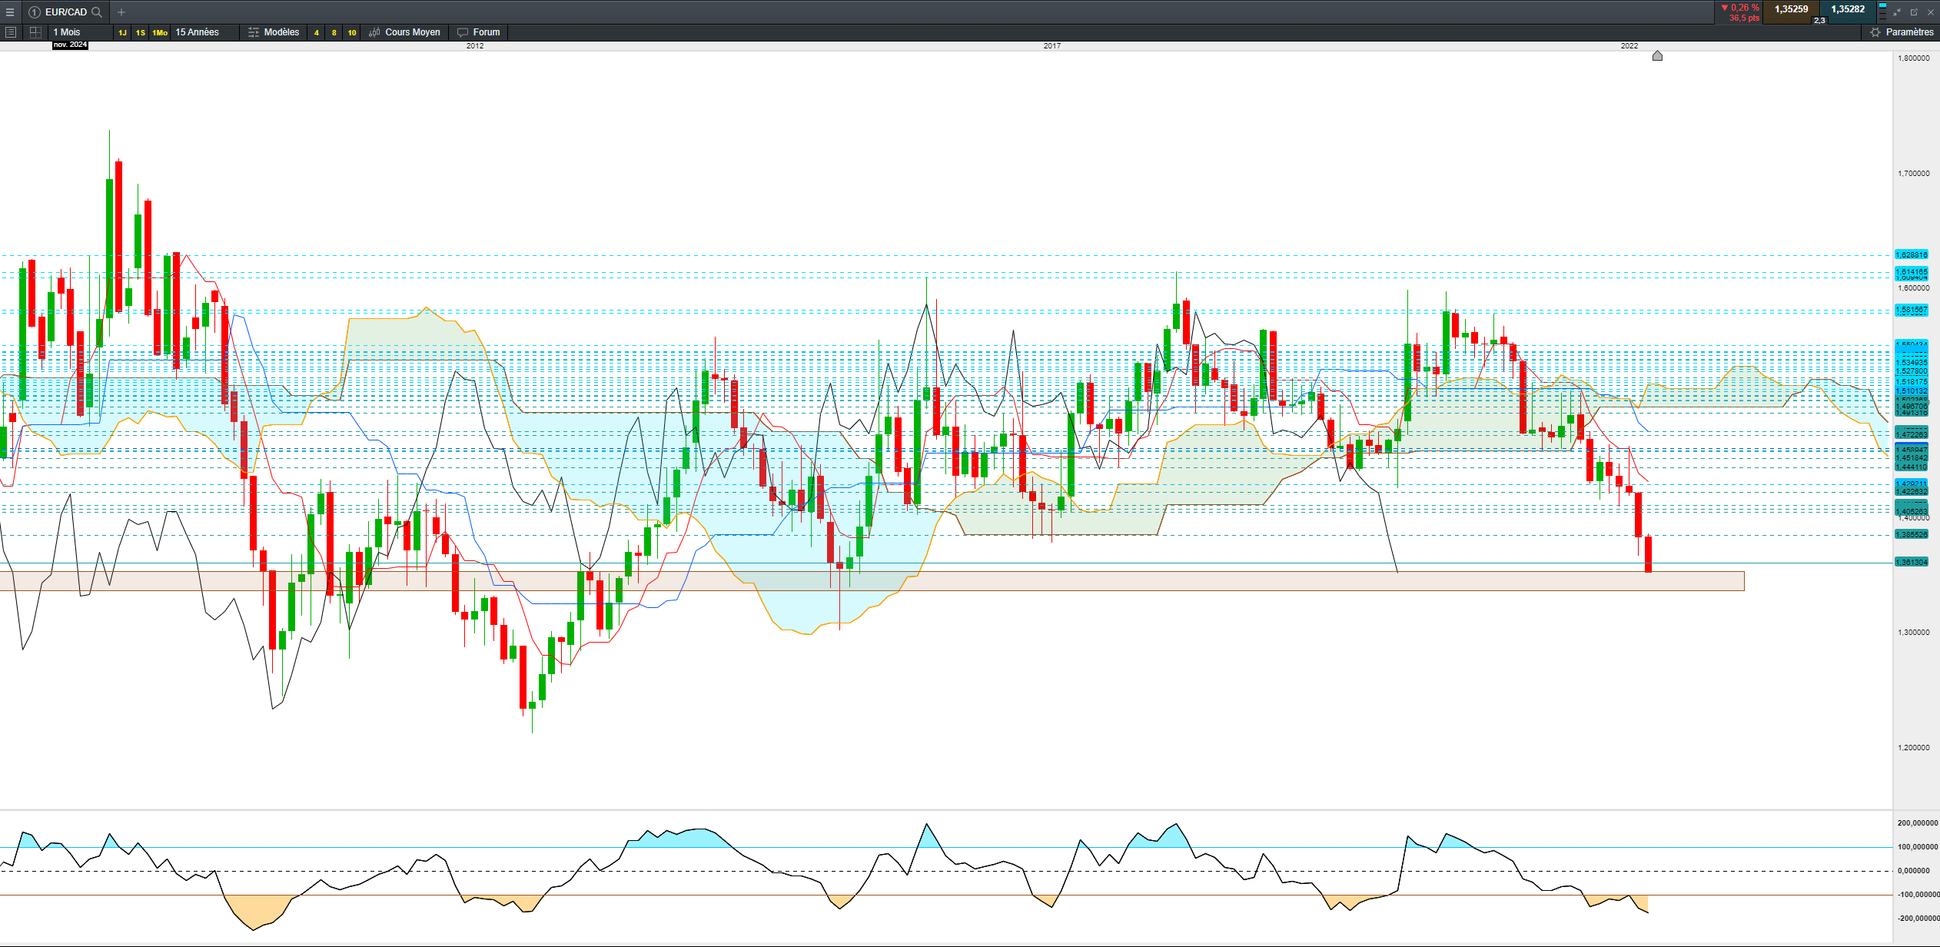Click the 1,200000 price axis label

pyautogui.click(x=1914, y=748)
